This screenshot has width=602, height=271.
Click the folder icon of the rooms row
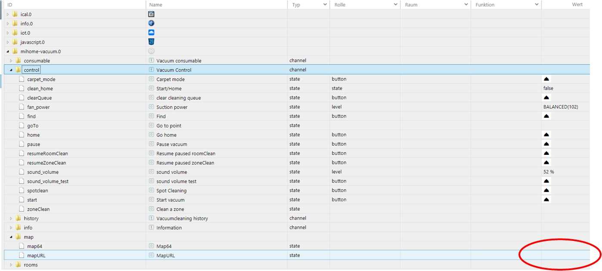pyautogui.click(x=18, y=265)
